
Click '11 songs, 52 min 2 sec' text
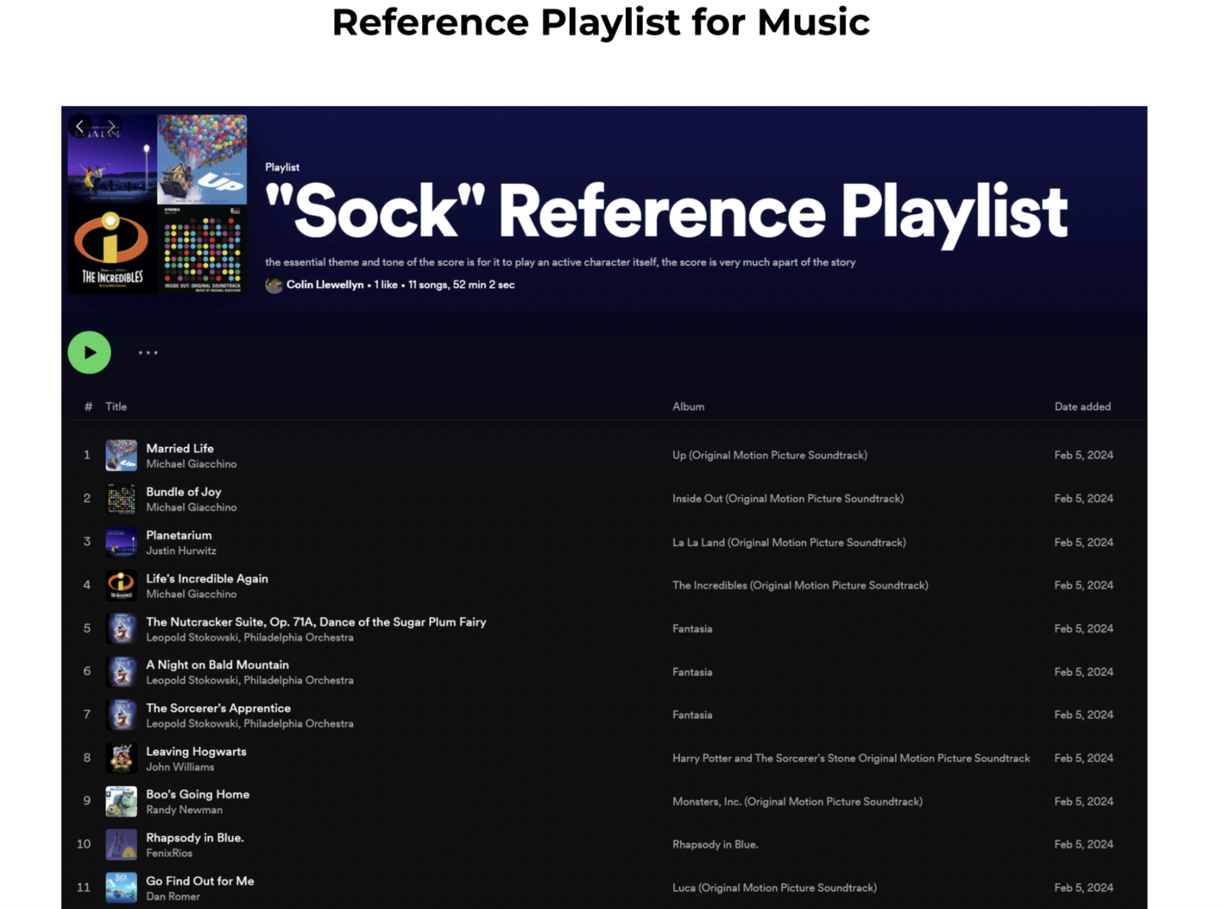461,285
